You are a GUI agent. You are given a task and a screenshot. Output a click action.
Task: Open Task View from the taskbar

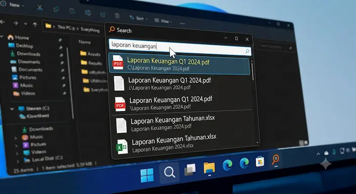(190, 170)
